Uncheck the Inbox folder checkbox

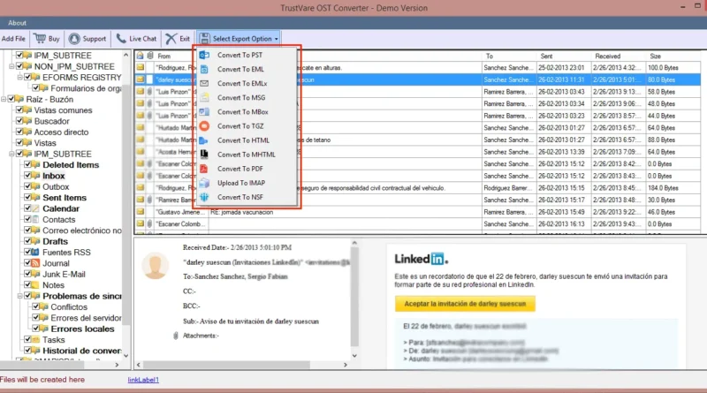pos(28,176)
